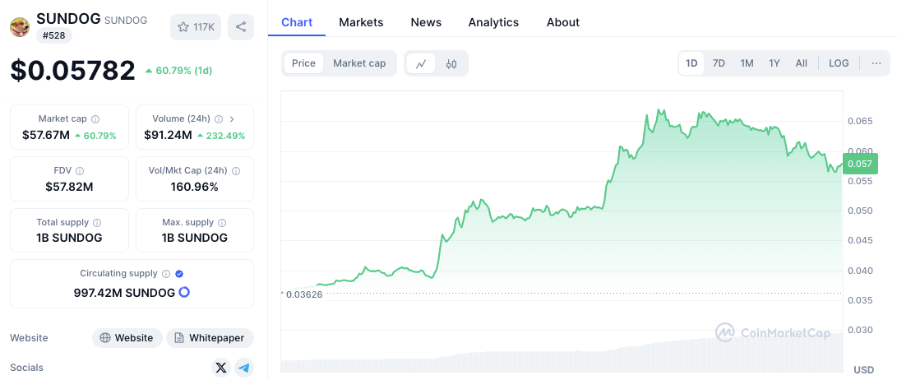This screenshot has width=897, height=380.
Task: Open the Whitepaper link button
Action: click(210, 338)
